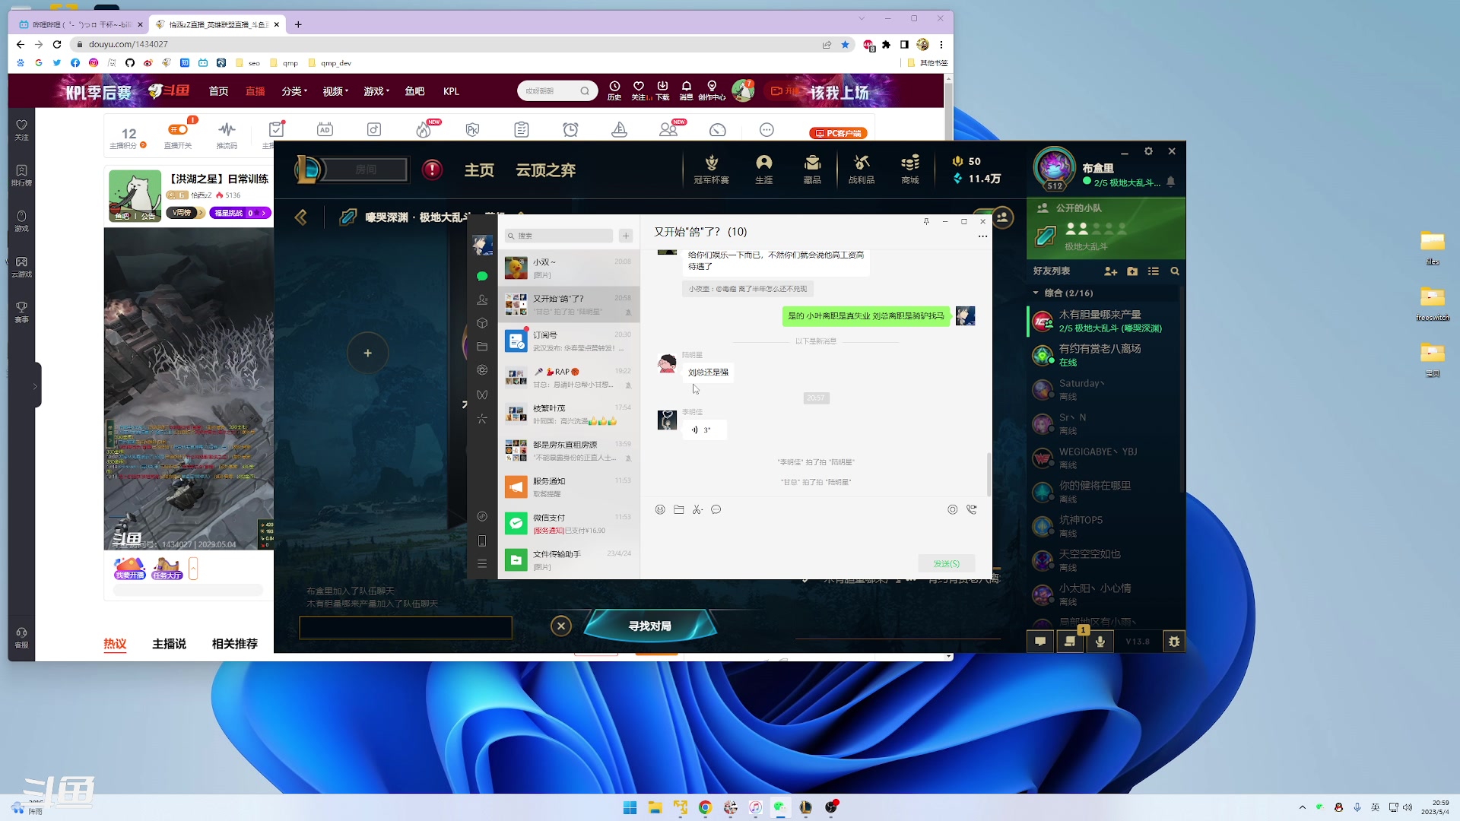Screen dimensions: 1460x821
Task: Click the red alert icon in League client
Action: (432, 170)
